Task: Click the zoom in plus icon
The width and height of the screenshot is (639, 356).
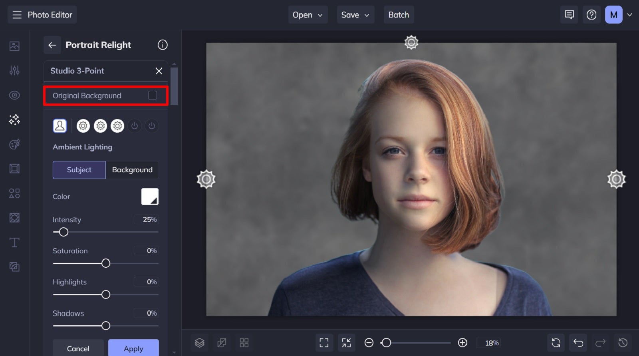Action: pos(462,343)
